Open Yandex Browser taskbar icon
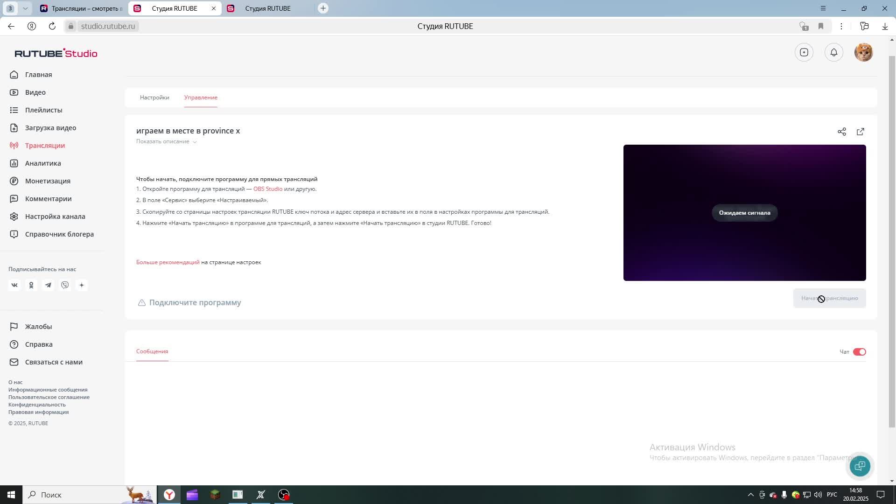896x504 pixels. tap(169, 495)
